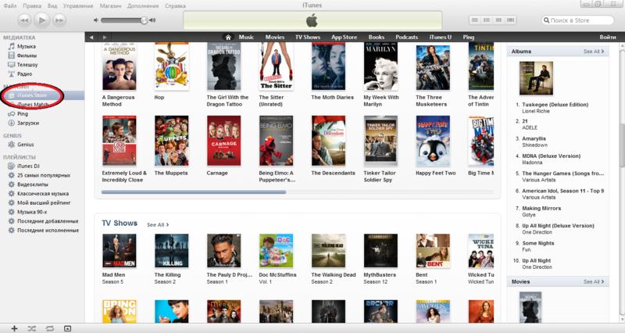Screen dimensions: 625x333
Task: Open the Классическая музыка playlist
Action: click(43, 193)
